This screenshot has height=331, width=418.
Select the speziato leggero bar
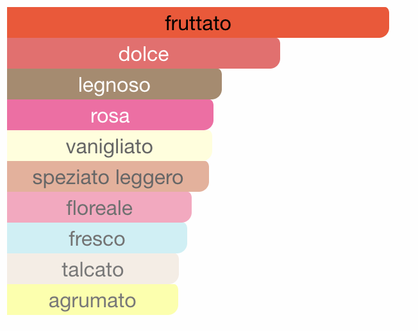coord(108,176)
